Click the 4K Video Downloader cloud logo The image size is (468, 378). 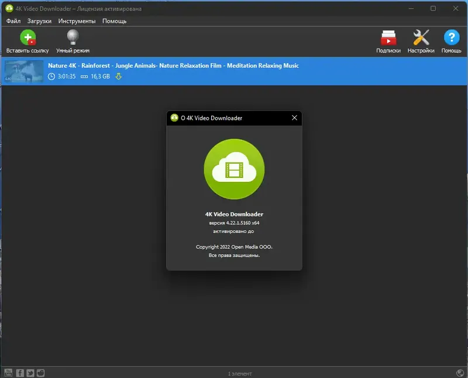coord(234,169)
